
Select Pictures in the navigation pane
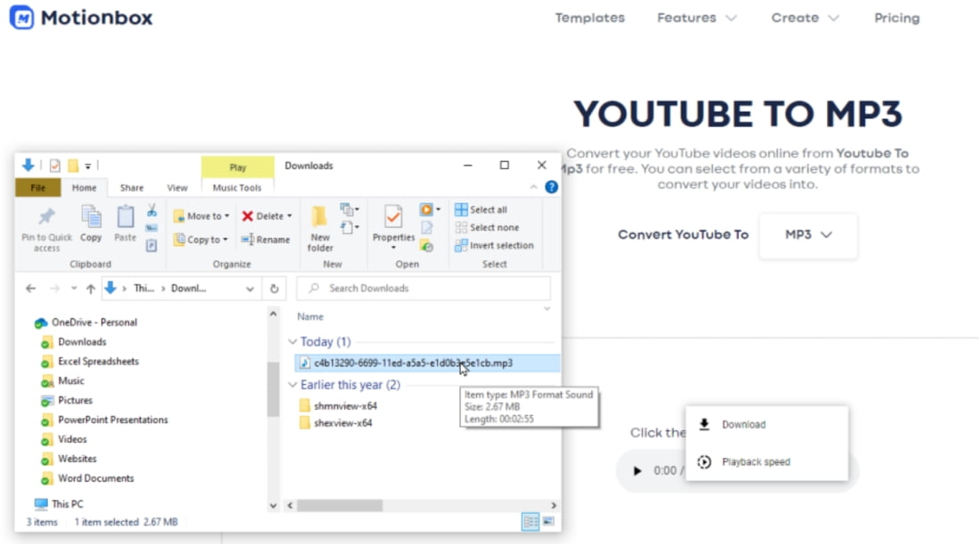pos(75,400)
